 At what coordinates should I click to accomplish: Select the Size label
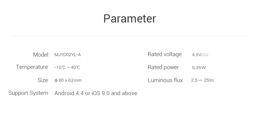(x=43, y=80)
